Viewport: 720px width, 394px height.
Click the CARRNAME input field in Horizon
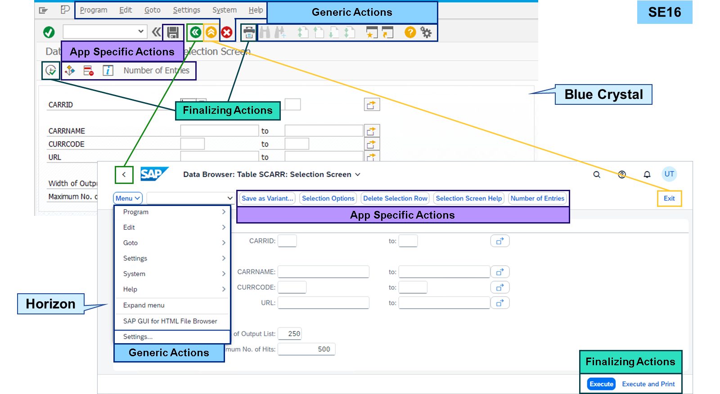(x=324, y=272)
